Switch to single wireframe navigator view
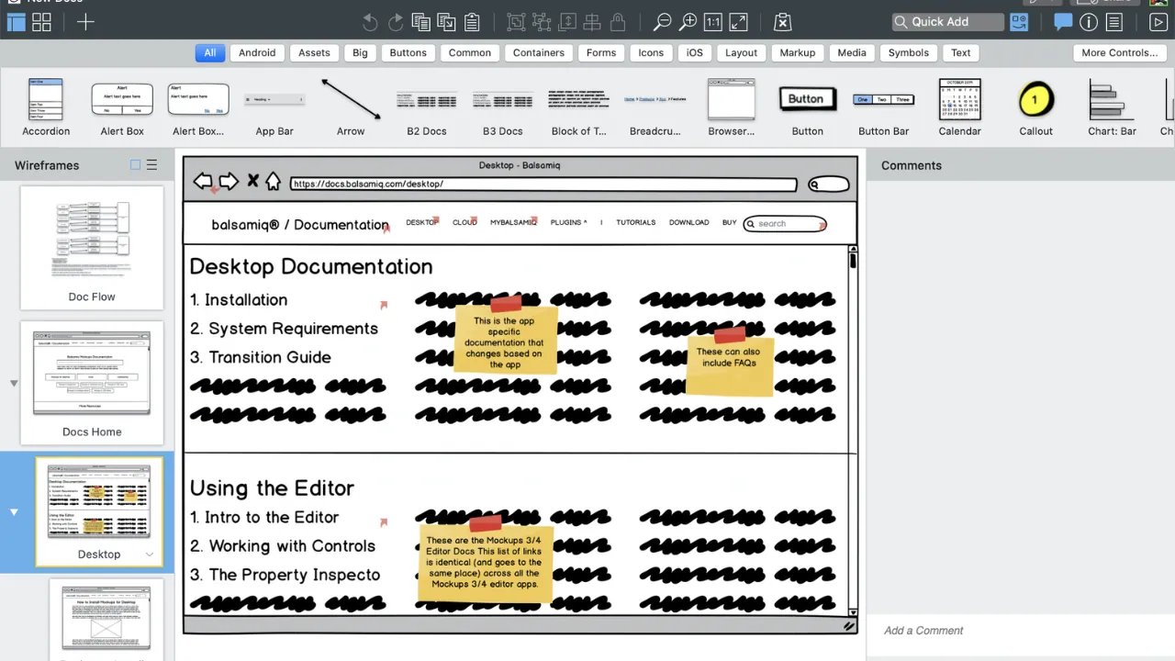1175x661 pixels. [x=17, y=22]
